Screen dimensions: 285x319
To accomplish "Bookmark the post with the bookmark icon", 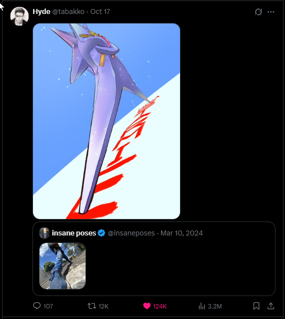I will tap(256, 306).
